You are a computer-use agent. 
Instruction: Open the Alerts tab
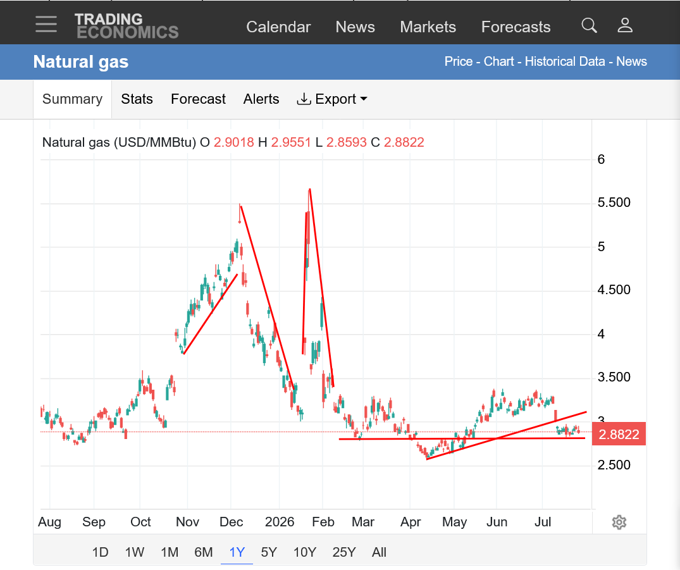tap(261, 99)
